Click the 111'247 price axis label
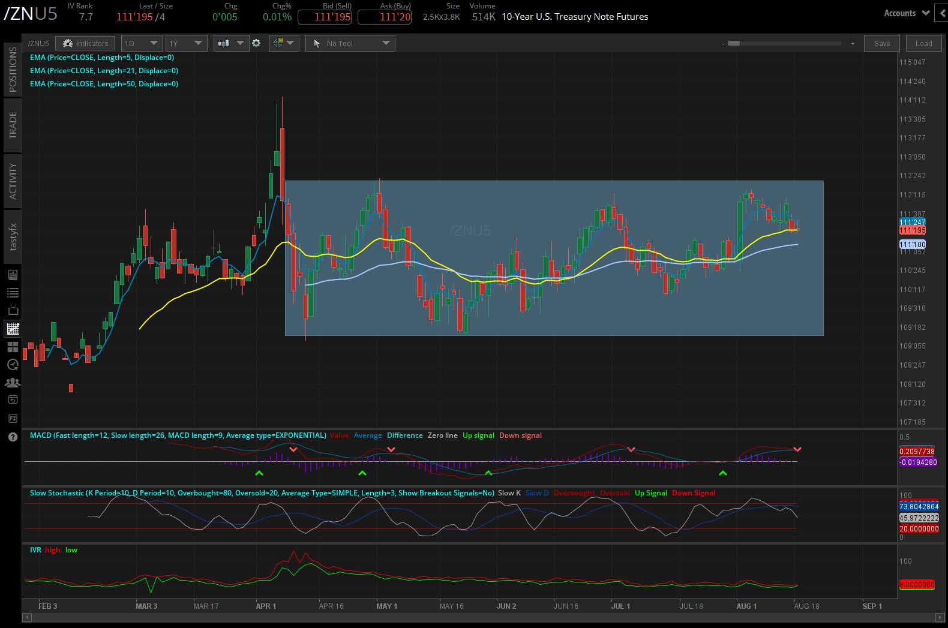 [x=913, y=222]
